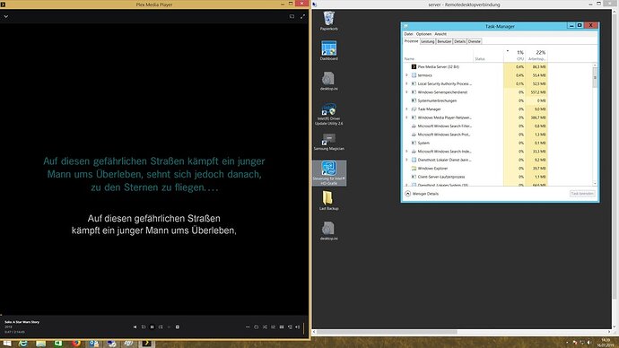Viewport: 619px width, 348px height.
Task: Select the Systemunterbrechungen process row
Action: click(x=475, y=100)
